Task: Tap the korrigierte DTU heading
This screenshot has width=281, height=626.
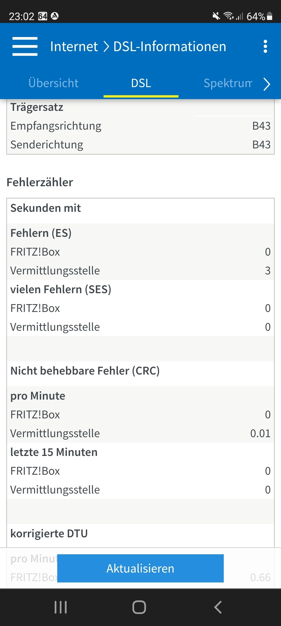Action: click(x=49, y=534)
